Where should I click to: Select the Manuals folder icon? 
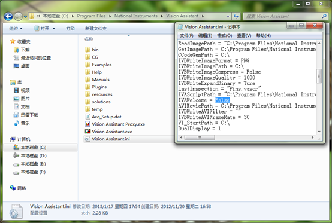[x=87, y=80]
